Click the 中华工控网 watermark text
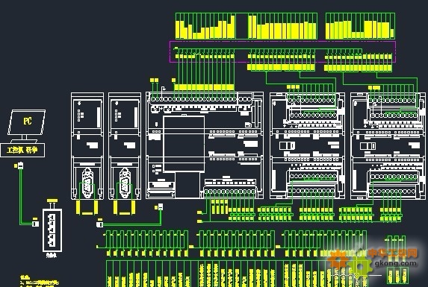This screenshot has height=287, width=428. 392,253
